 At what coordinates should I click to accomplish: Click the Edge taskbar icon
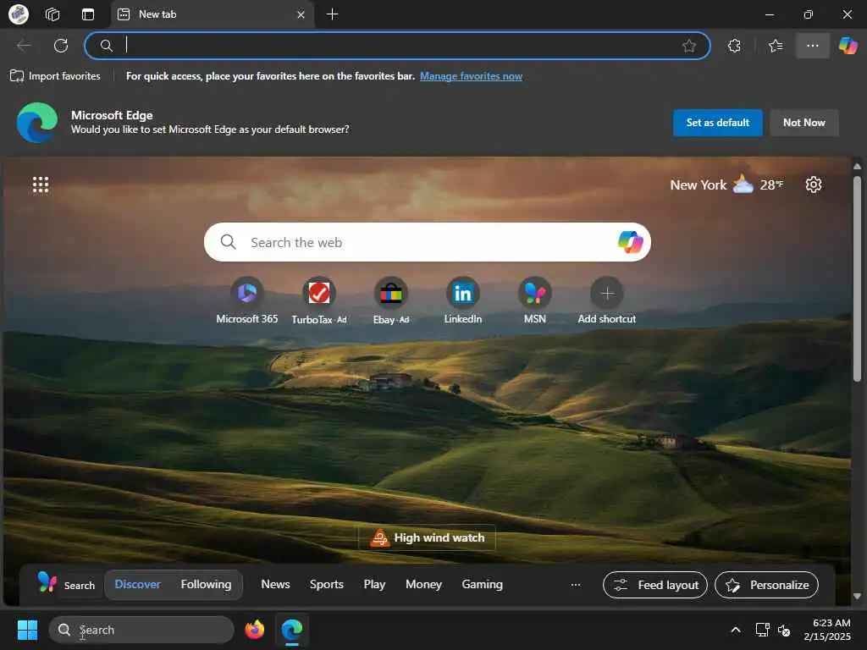click(x=292, y=630)
